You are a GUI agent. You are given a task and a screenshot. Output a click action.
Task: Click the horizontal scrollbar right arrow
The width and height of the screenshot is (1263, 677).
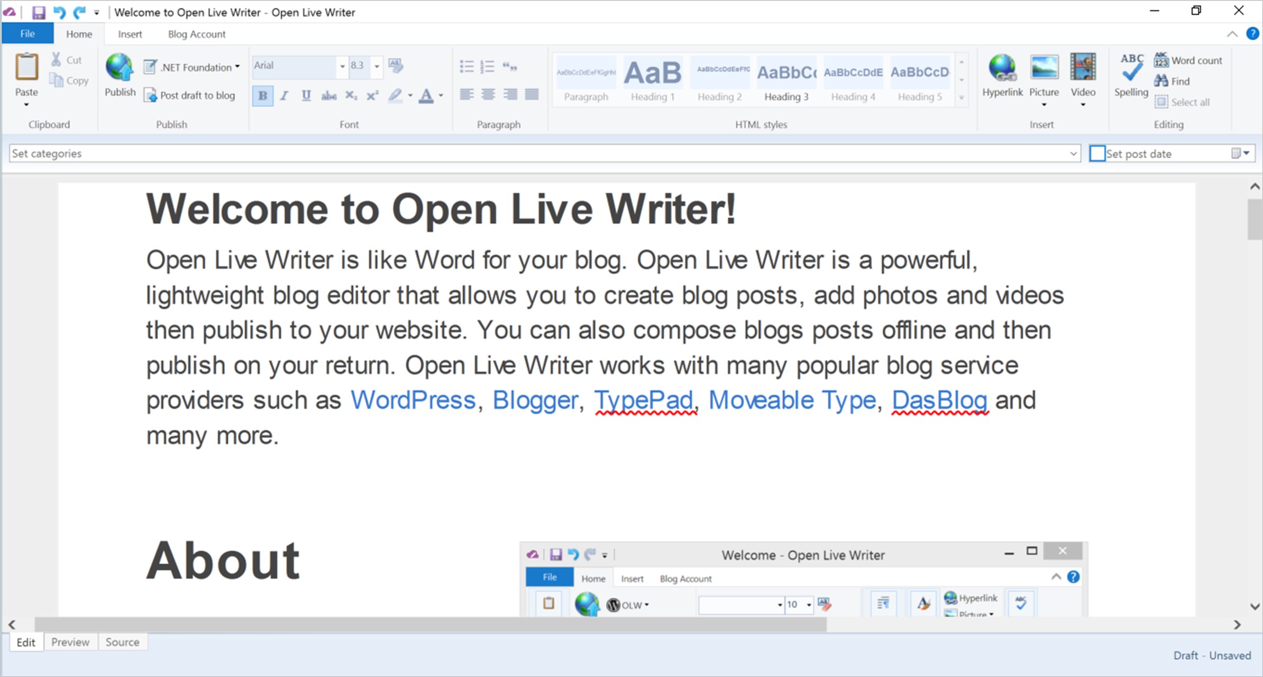1237,625
